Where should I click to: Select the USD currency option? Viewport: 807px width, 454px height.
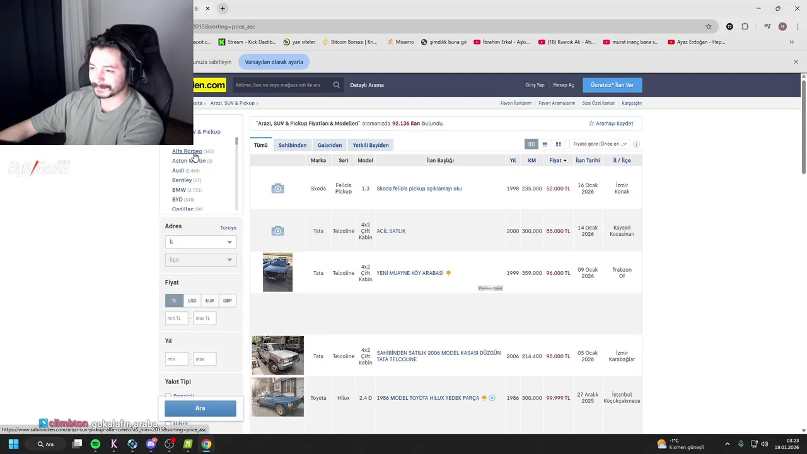click(192, 301)
